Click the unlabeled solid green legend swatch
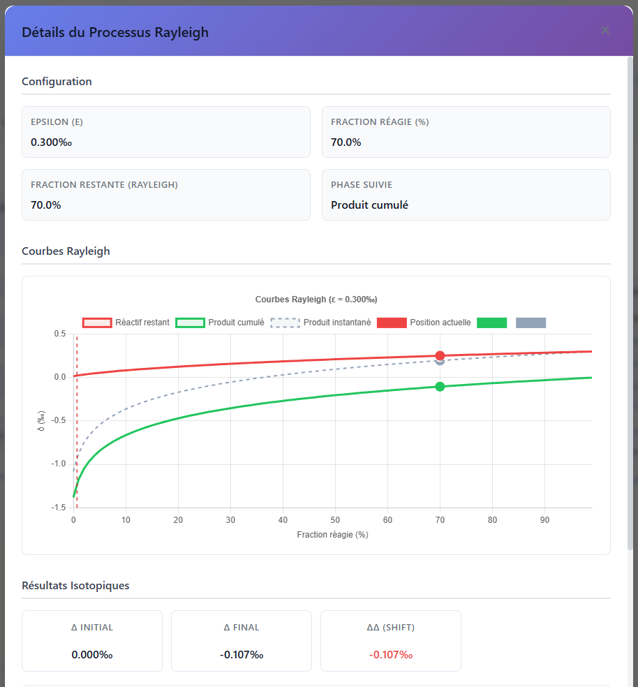638x687 pixels. coord(491,323)
